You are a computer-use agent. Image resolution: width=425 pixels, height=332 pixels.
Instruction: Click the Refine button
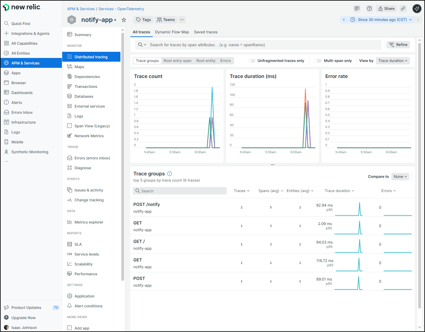click(398, 45)
